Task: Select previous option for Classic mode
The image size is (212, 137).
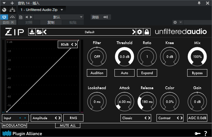Action: click(146, 118)
